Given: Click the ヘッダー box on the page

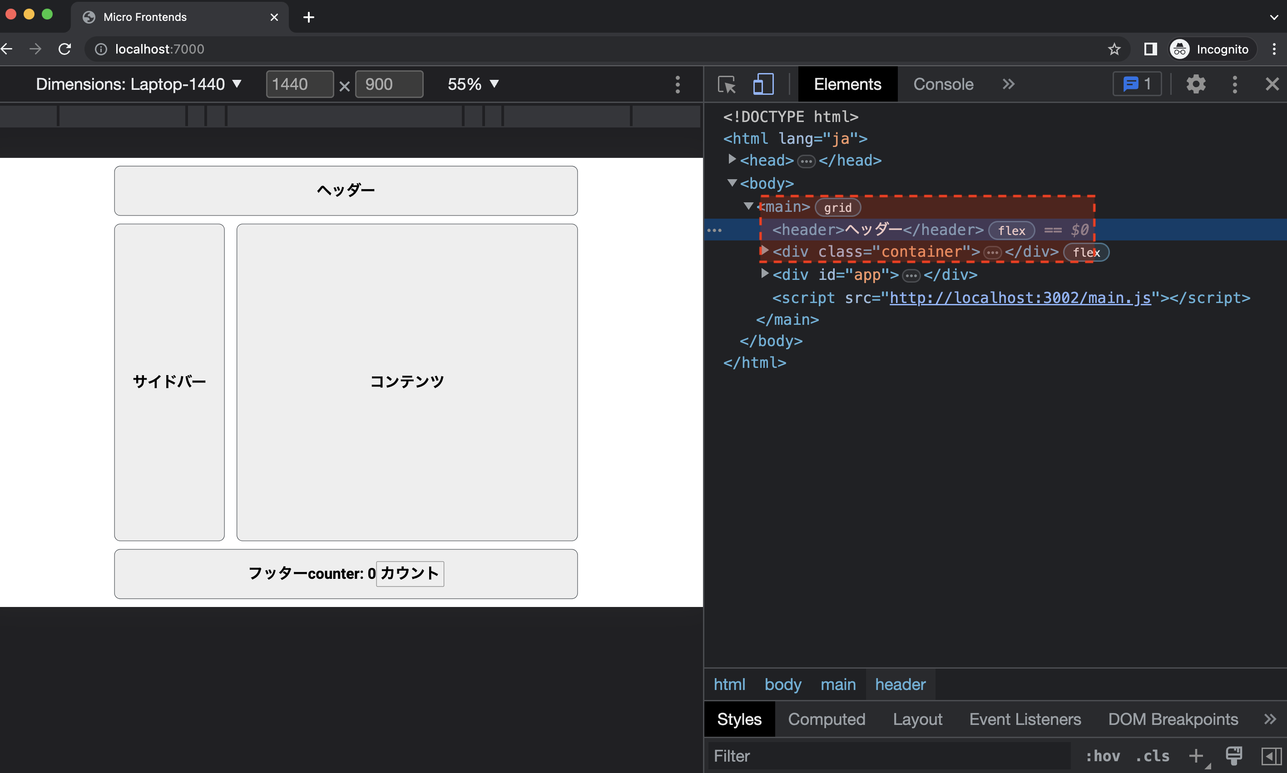Looking at the screenshot, I should pyautogui.click(x=346, y=190).
